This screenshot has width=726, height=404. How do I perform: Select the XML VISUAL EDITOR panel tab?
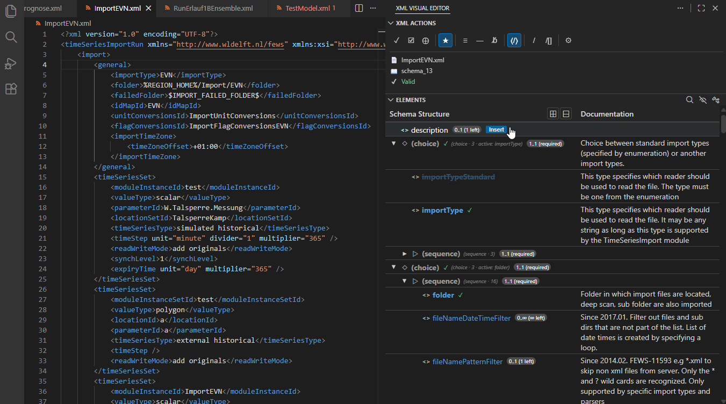(x=422, y=8)
